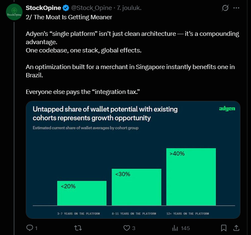Share the post using the share icon
The height and width of the screenshot is (235, 251).
tap(236, 228)
